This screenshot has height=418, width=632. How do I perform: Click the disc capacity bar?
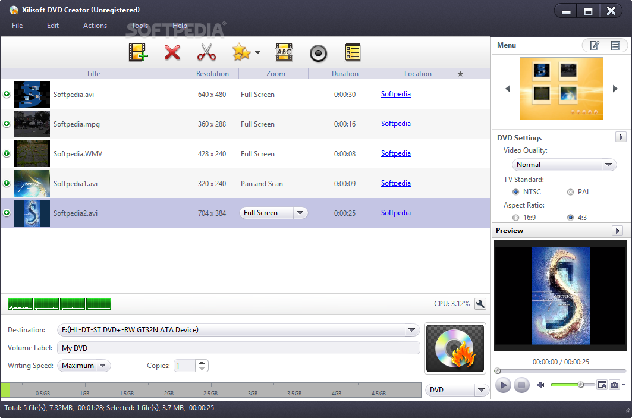tap(211, 390)
